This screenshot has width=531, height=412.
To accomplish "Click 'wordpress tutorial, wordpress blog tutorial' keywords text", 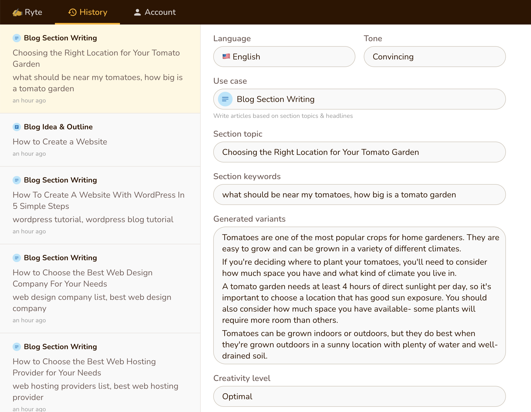I will (x=93, y=220).
